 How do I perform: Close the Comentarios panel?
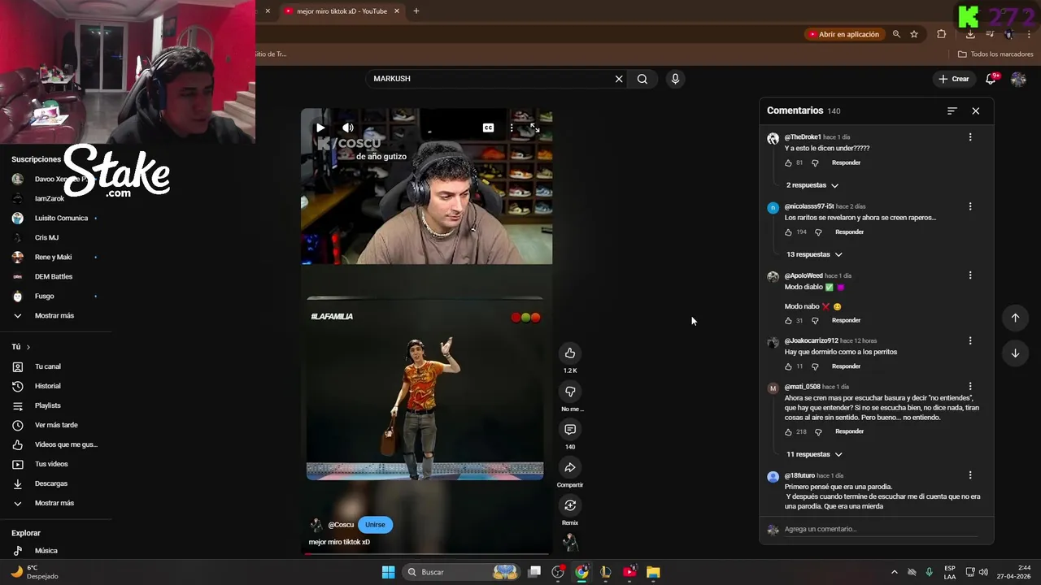point(976,110)
